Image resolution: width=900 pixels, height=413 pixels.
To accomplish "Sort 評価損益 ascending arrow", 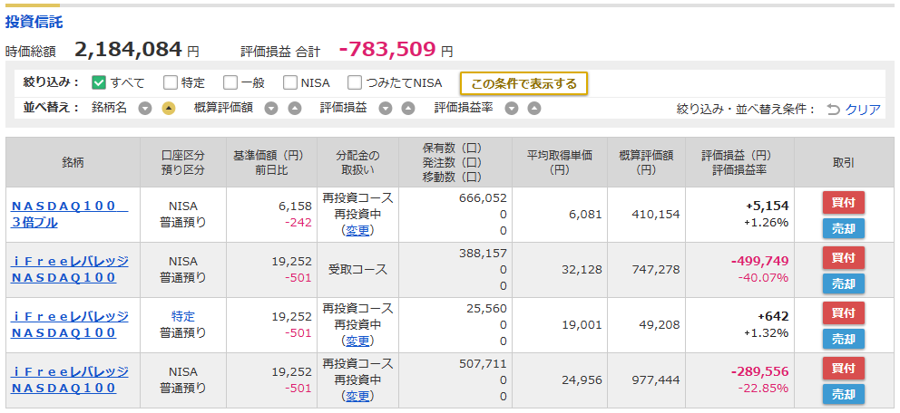I will pos(408,109).
